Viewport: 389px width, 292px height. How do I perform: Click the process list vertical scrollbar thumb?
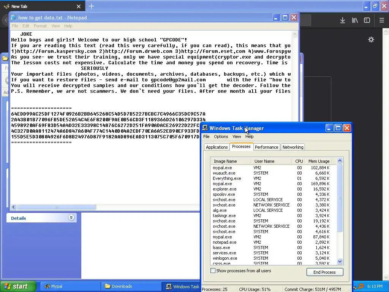click(340, 198)
